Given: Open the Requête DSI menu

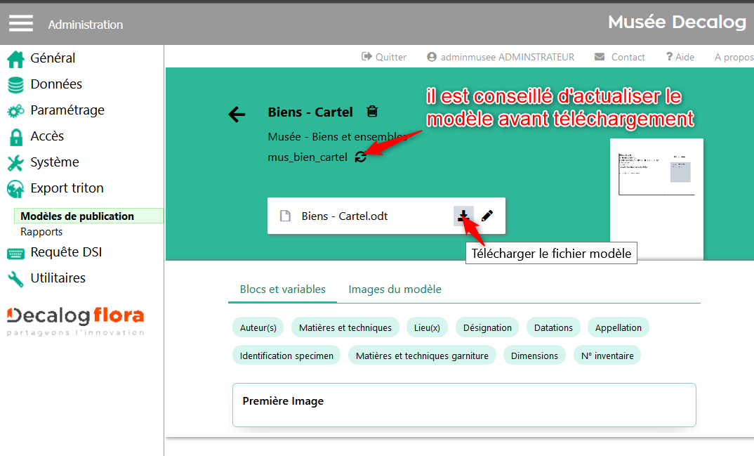Looking at the screenshot, I should (x=67, y=252).
